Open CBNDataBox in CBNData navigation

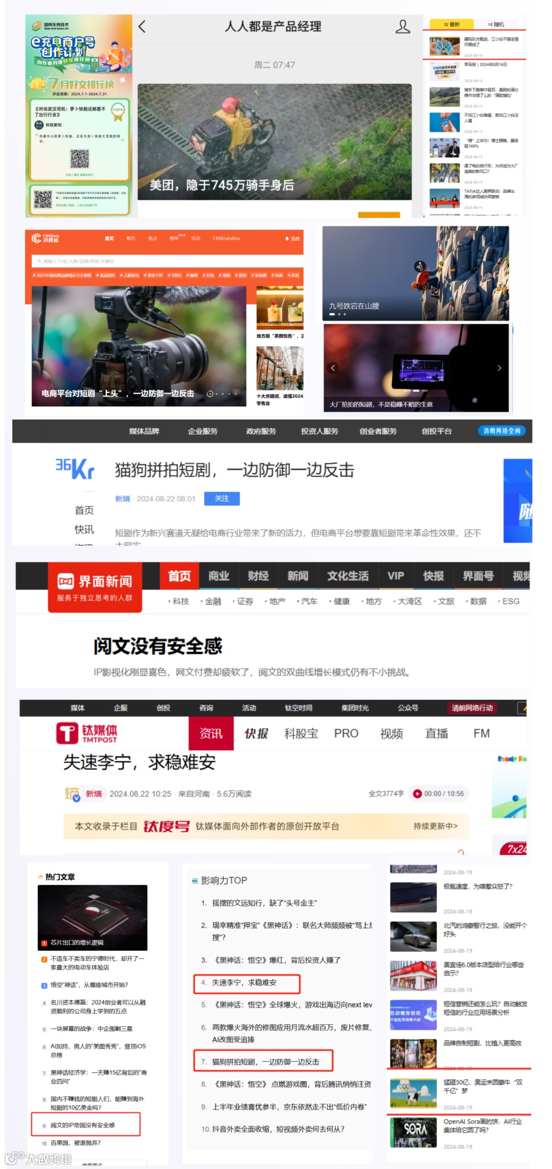(226, 239)
